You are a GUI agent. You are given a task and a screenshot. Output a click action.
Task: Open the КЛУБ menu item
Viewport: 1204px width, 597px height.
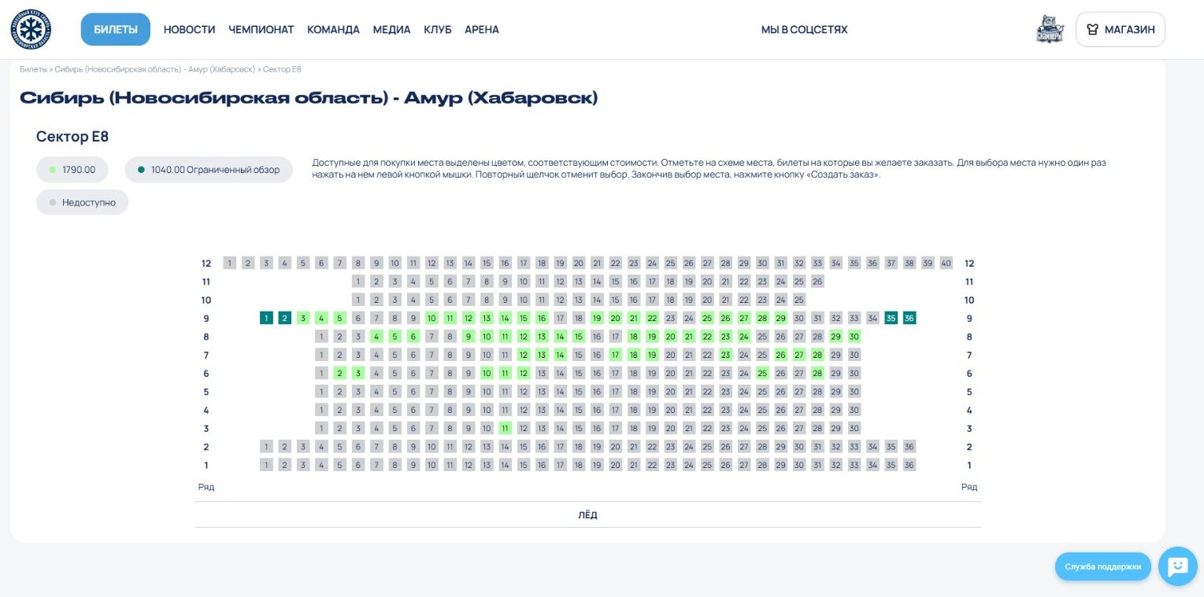[x=438, y=30]
